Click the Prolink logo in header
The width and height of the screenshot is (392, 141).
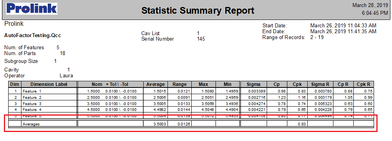[x=32, y=9]
